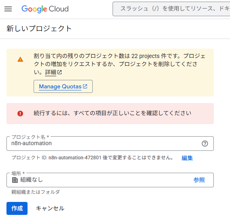Select the 場所 location field
This screenshot has height=223, width=230.
coord(110,180)
